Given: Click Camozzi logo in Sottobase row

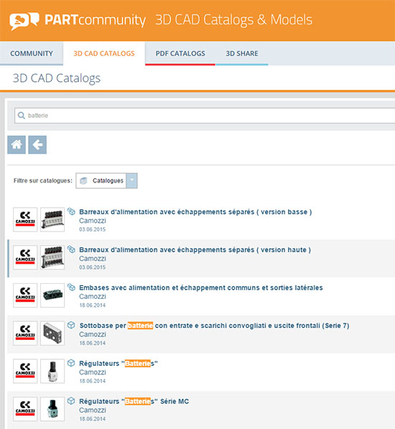Looking at the screenshot, I should 25,333.
